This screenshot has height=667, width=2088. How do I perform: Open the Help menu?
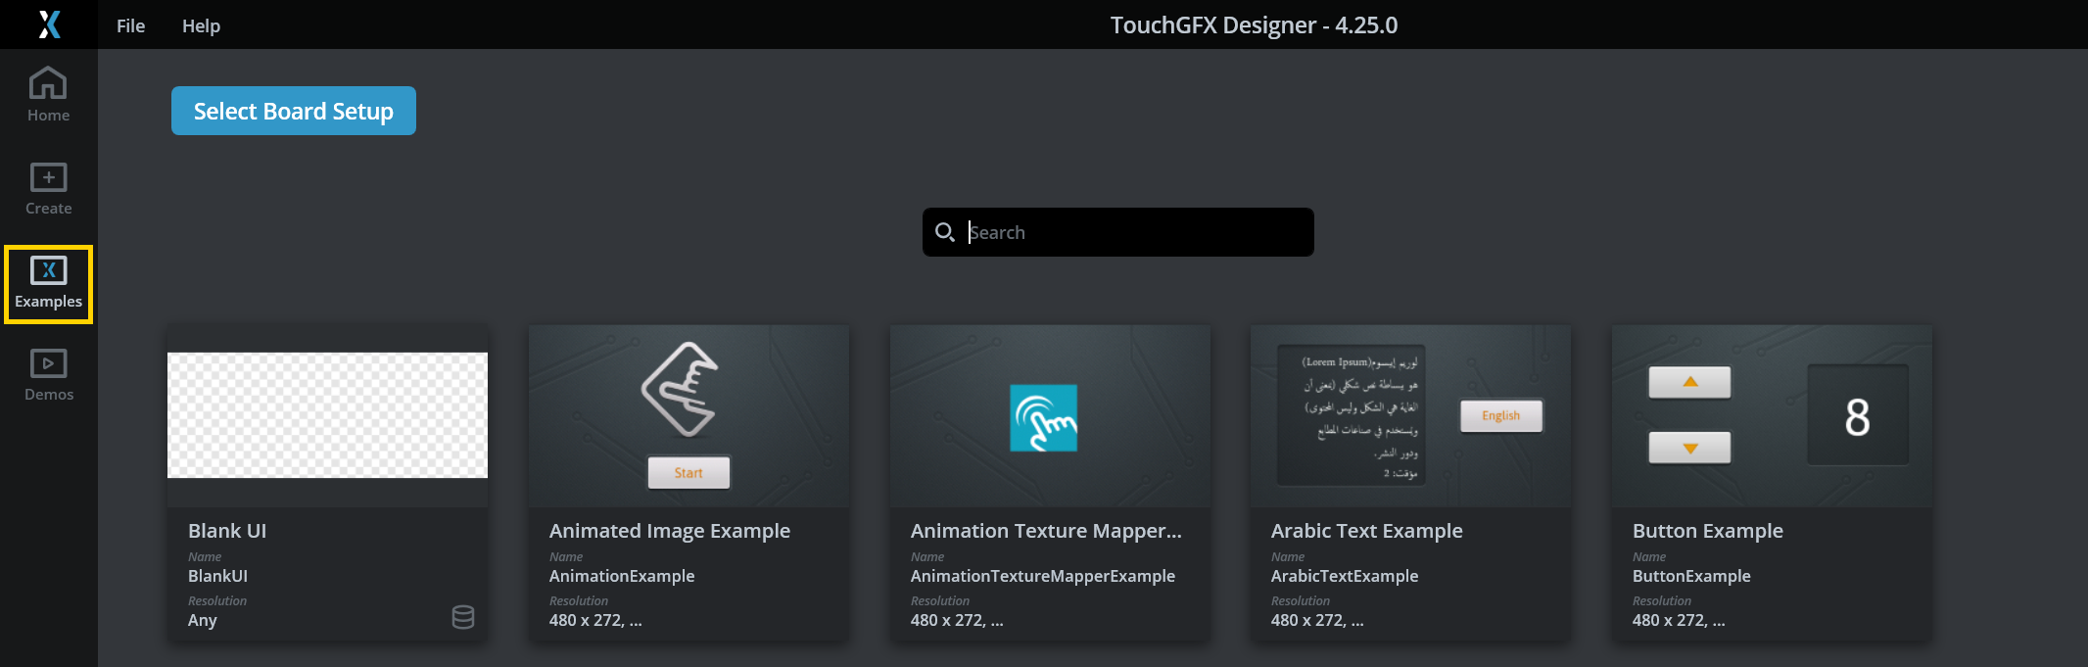(201, 25)
